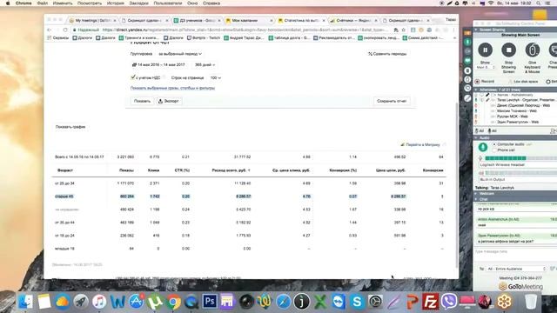Collapse the Screen Sharing section
The height and width of the screenshot is (313, 557).
[476, 30]
